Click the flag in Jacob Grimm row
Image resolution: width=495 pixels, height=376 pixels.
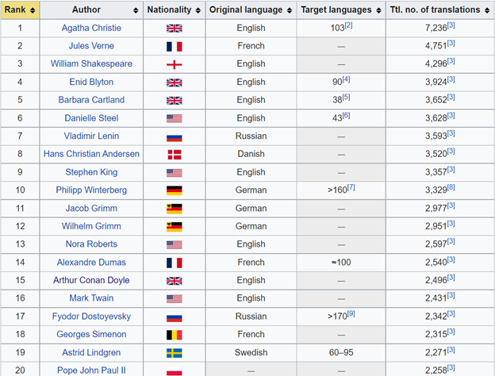pyautogui.click(x=175, y=209)
